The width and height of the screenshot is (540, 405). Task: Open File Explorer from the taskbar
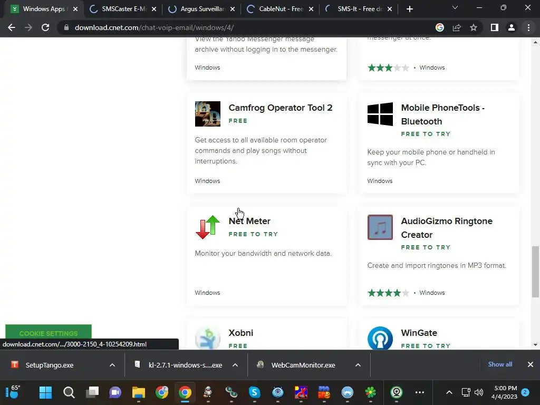point(139,392)
